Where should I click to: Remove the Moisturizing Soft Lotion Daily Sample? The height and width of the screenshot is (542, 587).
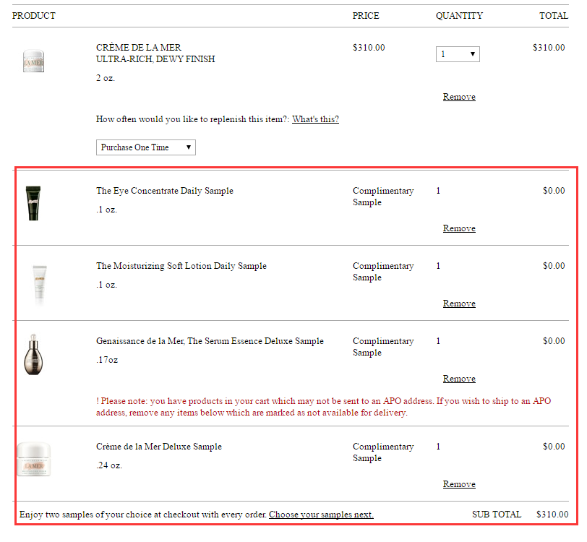pyautogui.click(x=459, y=304)
